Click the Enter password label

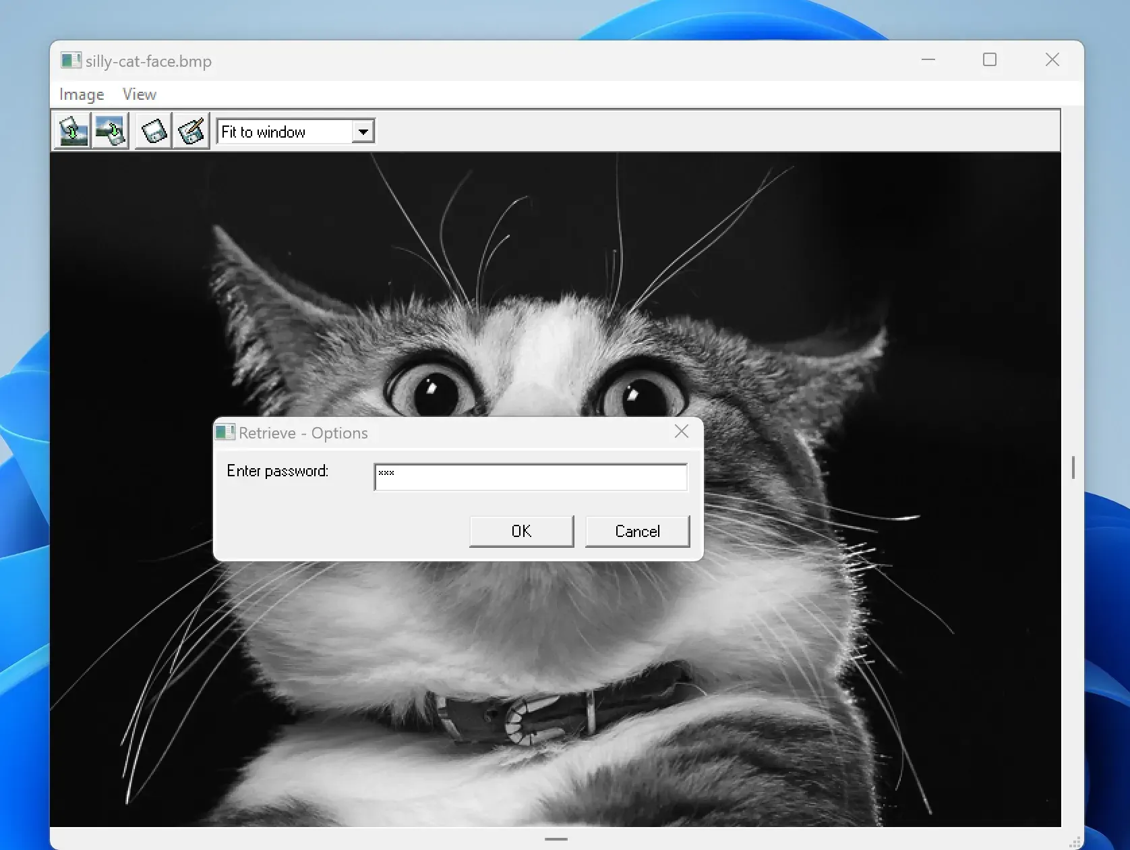point(278,471)
